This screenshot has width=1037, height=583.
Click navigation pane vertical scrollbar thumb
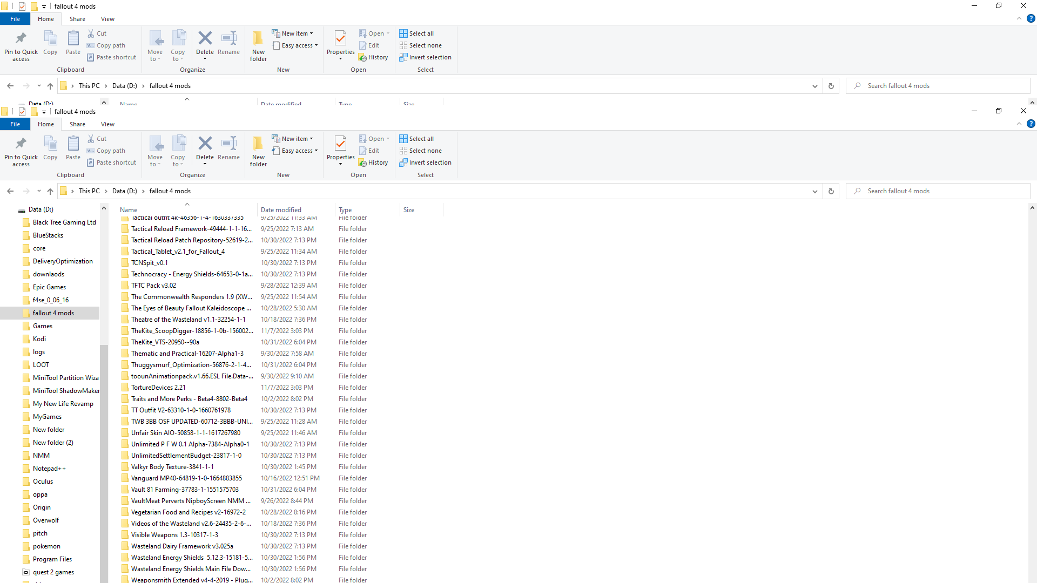[x=104, y=464]
